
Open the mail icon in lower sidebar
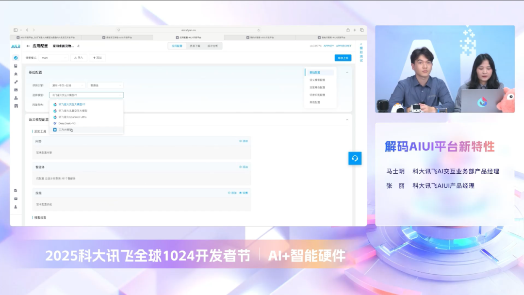(x=16, y=199)
